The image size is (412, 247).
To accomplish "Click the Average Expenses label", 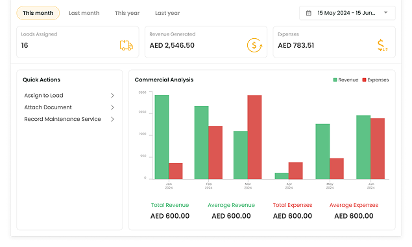I will tap(354, 205).
